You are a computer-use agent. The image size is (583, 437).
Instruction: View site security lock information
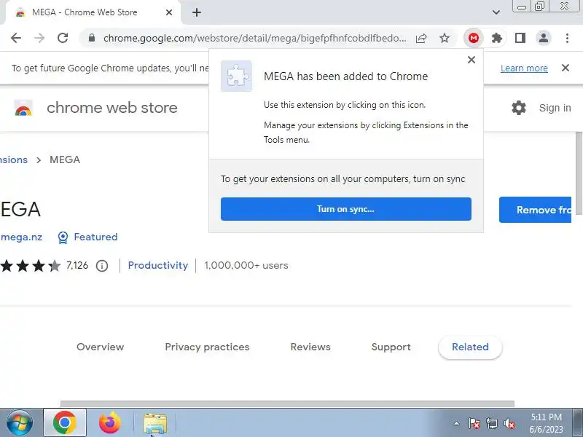pos(92,38)
